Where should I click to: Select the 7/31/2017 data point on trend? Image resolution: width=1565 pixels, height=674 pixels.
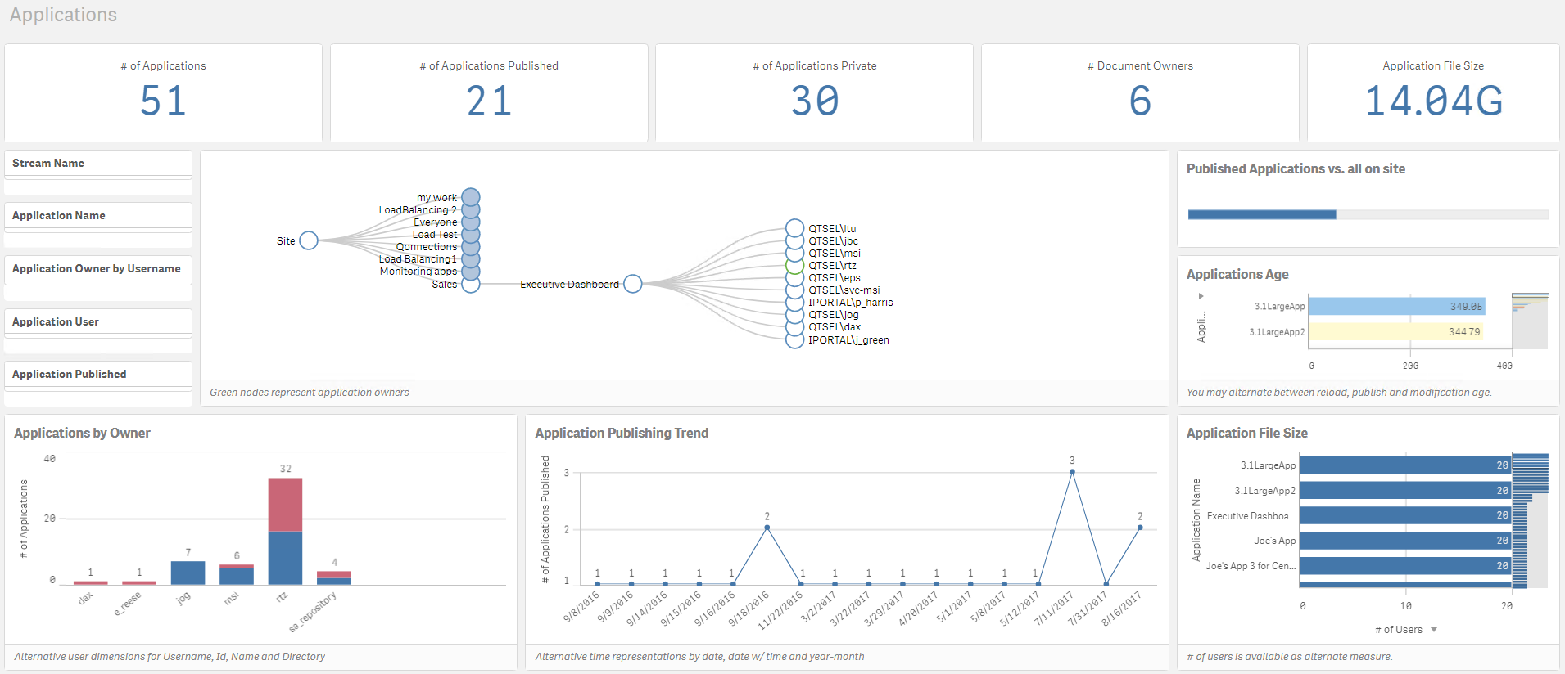(1106, 584)
